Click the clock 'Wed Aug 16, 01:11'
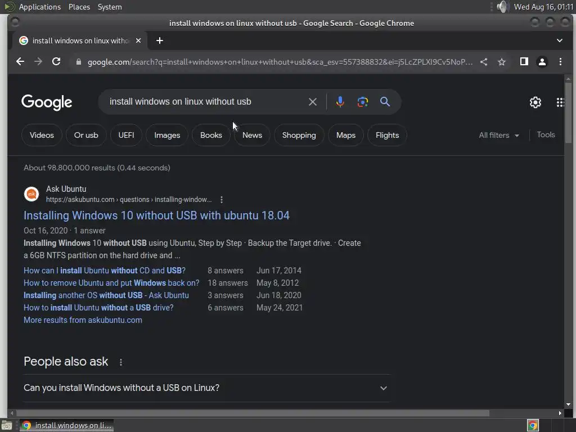Image resolution: width=576 pixels, height=432 pixels. pyautogui.click(x=543, y=7)
